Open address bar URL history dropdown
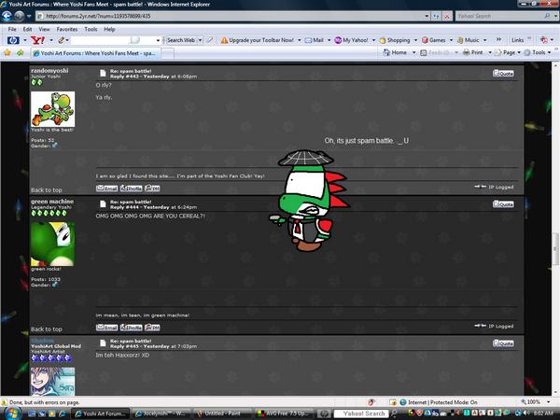Viewport: 560px width, 420px height. click(427, 16)
